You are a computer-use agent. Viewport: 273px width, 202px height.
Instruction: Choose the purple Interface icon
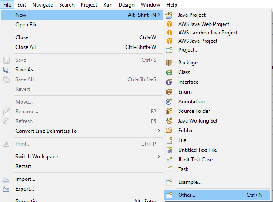point(169,82)
